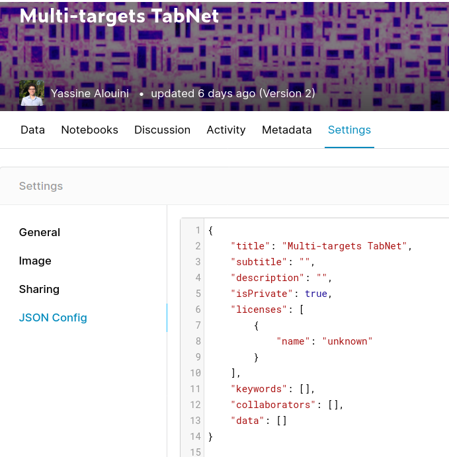Viewport: 449px width, 457px height.
Task: Click the "unknown" license name value
Action: [x=347, y=341]
